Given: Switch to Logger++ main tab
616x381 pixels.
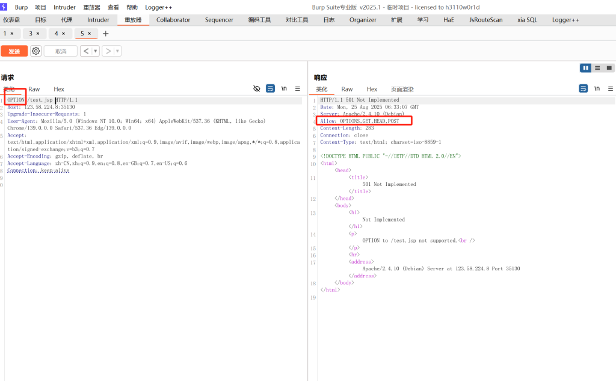Looking at the screenshot, I should coord(565,20).
